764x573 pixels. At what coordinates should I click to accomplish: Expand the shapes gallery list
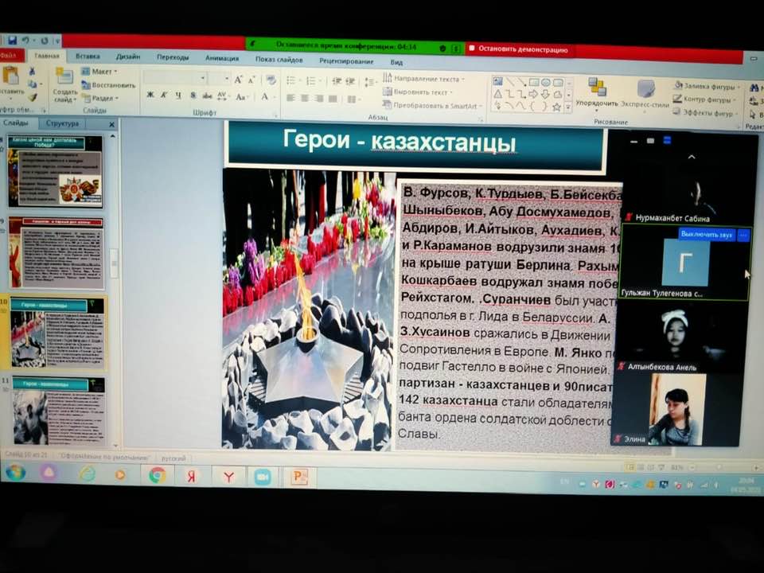(x=567, y=108)
